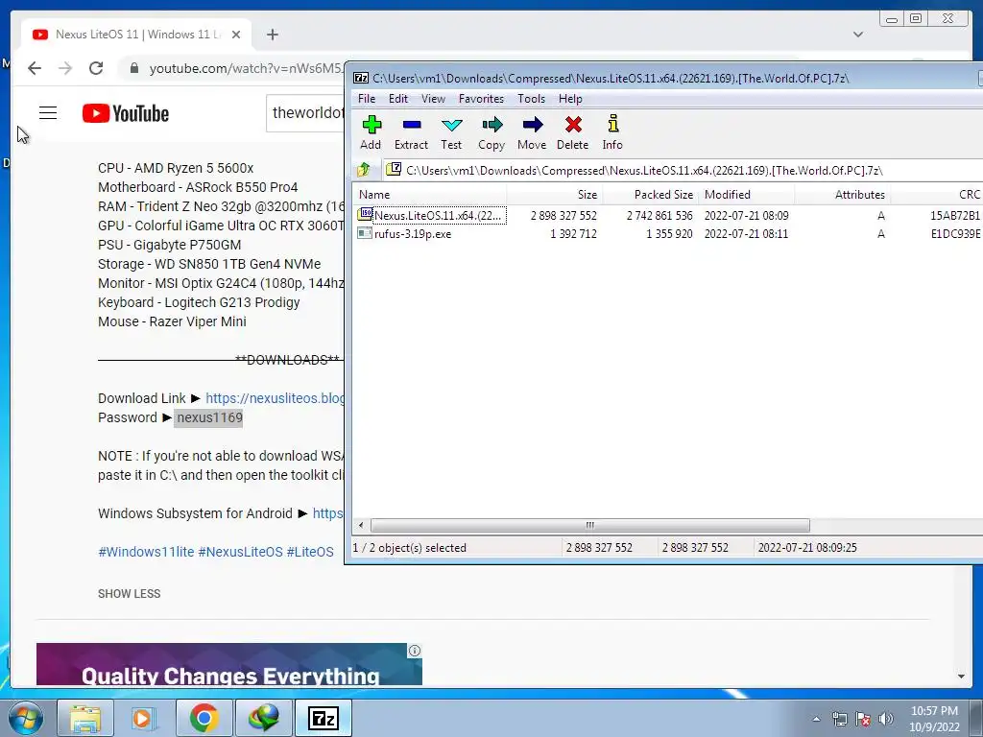Click the Chrome forward arrow
This screenshot has height=737, width=983.
point(65,68)
